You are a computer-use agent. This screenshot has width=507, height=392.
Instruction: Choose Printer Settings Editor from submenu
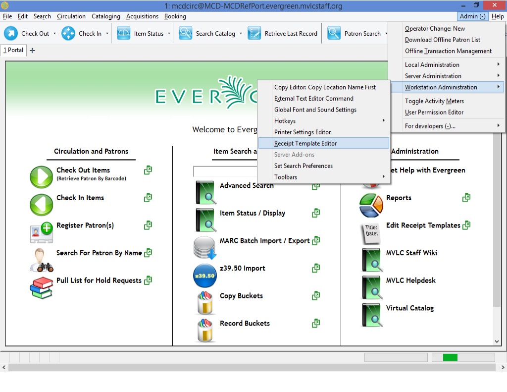tap(324, 132)
